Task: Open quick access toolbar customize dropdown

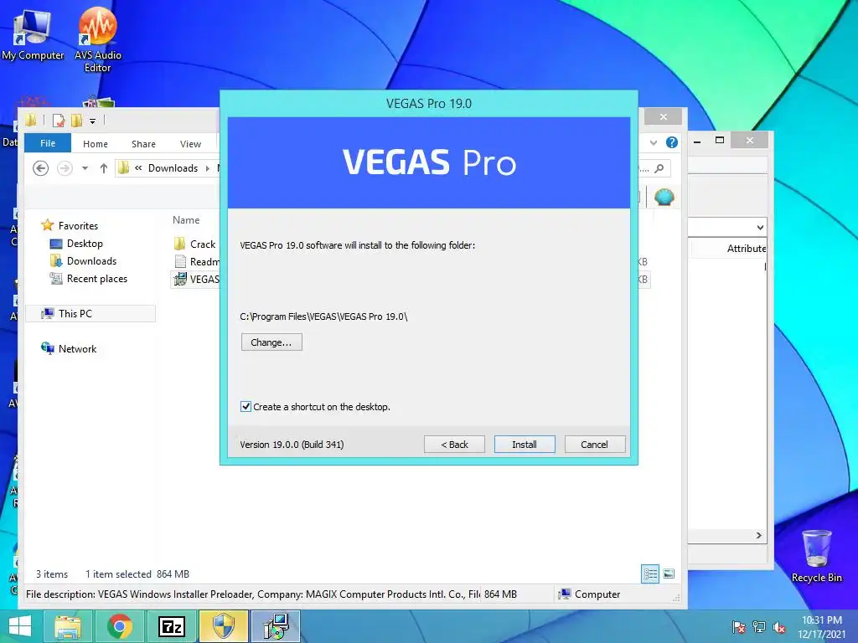Action: pyautogui.click(x=92, y=121)
